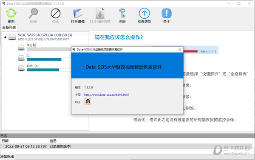Click the log message 已是最新版本!
255x160 pixels.
coord(60,146)
